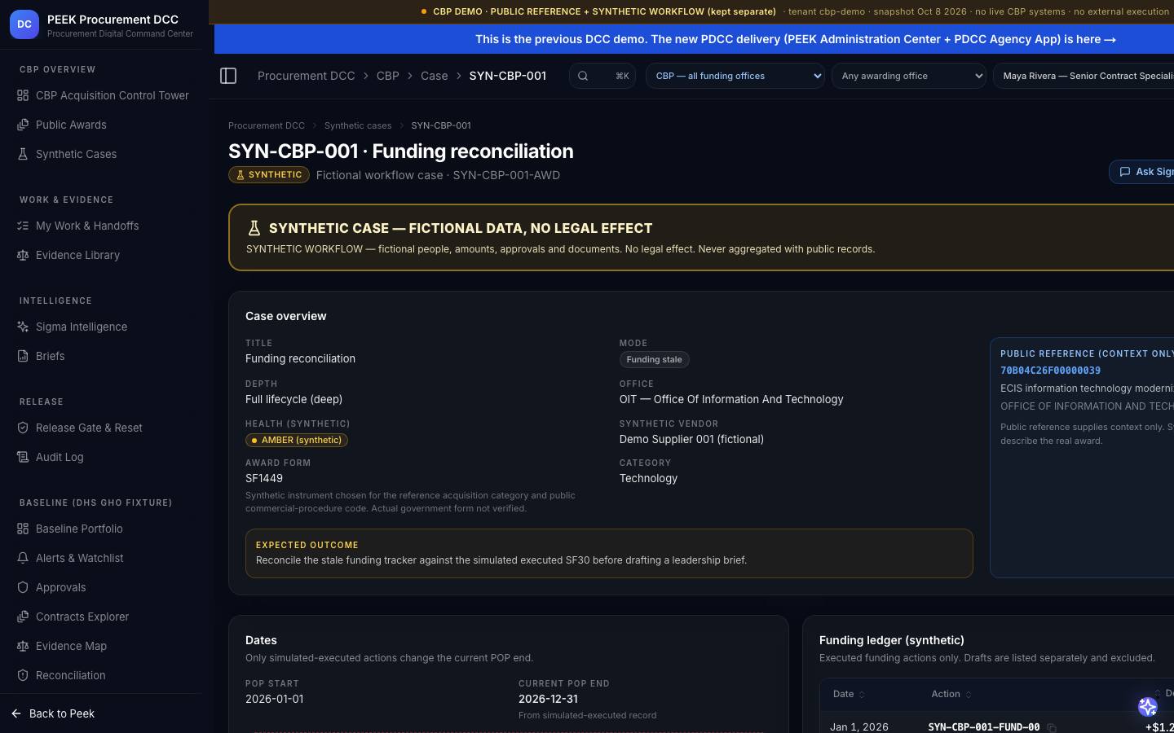Open Sigma Intelligence page
This screenshot has width=1174, height=733.
(101, 327)
